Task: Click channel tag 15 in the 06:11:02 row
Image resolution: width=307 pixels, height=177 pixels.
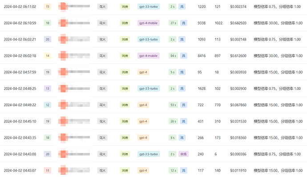Action: tap(48, 7)
